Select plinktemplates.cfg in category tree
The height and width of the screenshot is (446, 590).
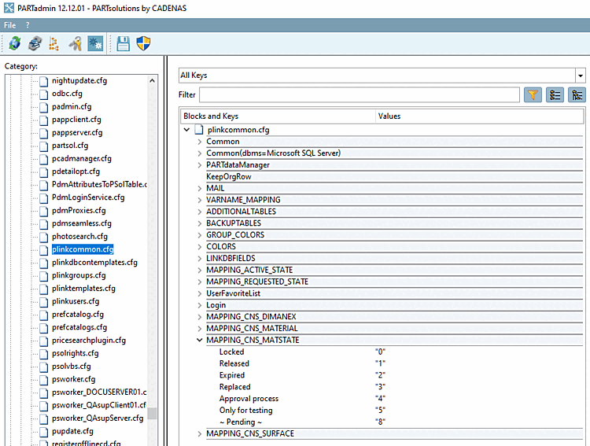click(x=83, y=289)
